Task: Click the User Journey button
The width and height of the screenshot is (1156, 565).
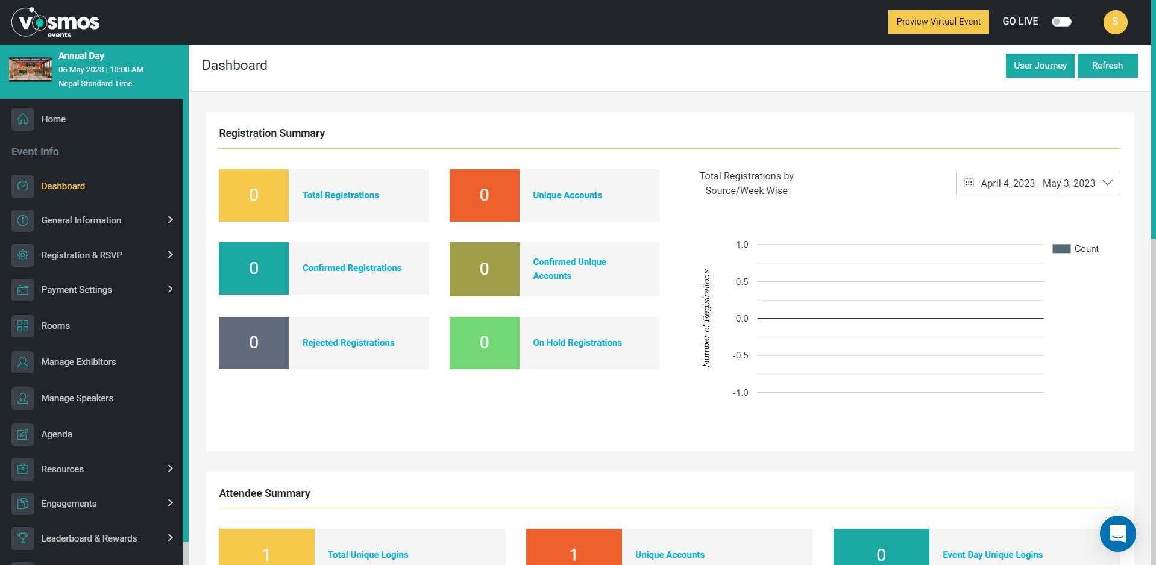Action: click(x=1040, y=66)
